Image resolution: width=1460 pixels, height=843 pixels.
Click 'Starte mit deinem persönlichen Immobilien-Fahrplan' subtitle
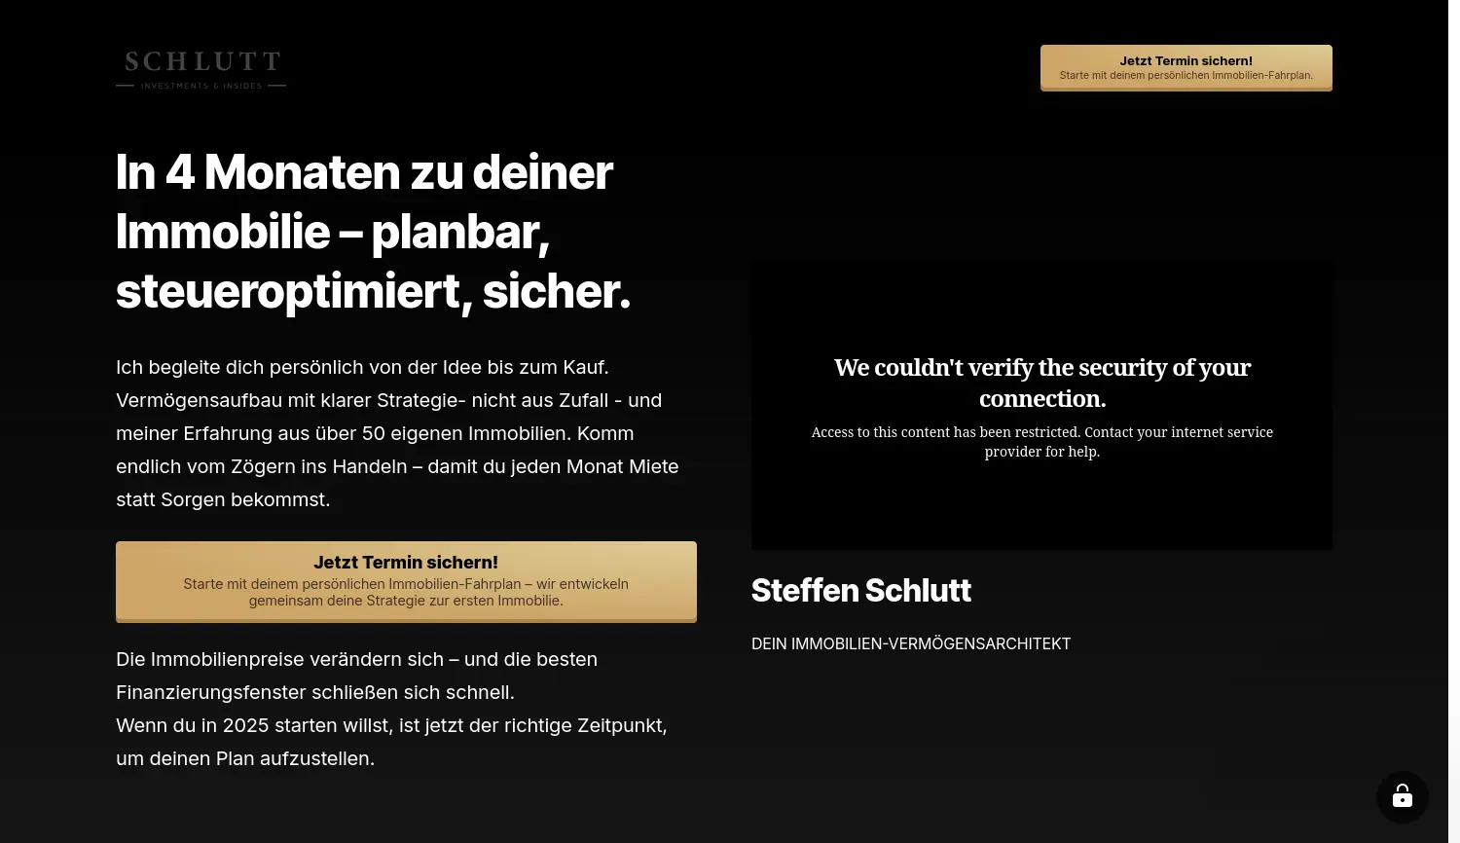click(x=1186, y=75)
